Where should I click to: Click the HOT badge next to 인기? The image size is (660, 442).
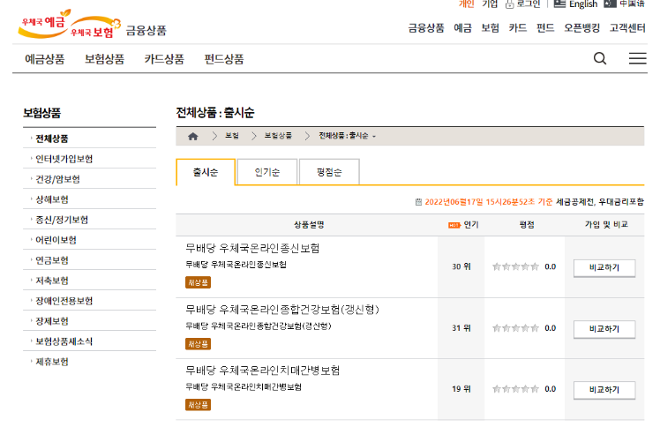[x=454, y=225]
